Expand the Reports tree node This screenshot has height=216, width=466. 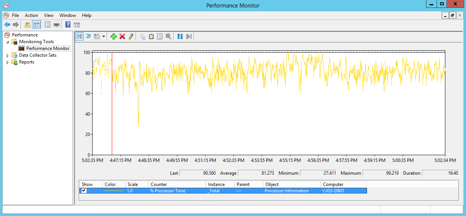pyautogui.click(x=8, y=62)
